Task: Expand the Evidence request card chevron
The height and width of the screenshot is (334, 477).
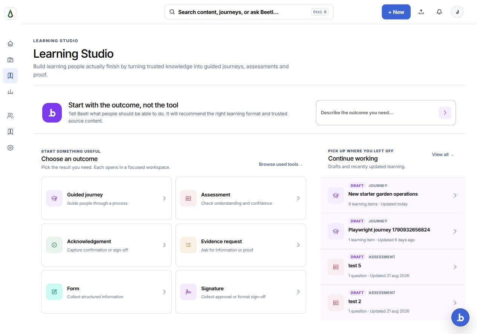Action: (x=298, y=245)
